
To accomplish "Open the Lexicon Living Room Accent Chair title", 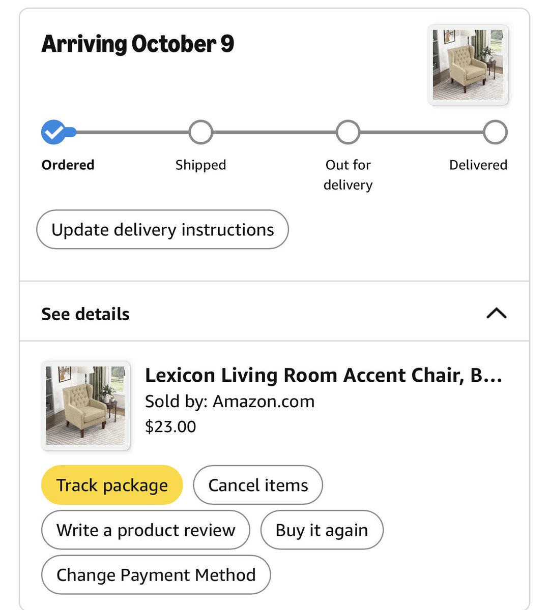I will coord(324,375).
